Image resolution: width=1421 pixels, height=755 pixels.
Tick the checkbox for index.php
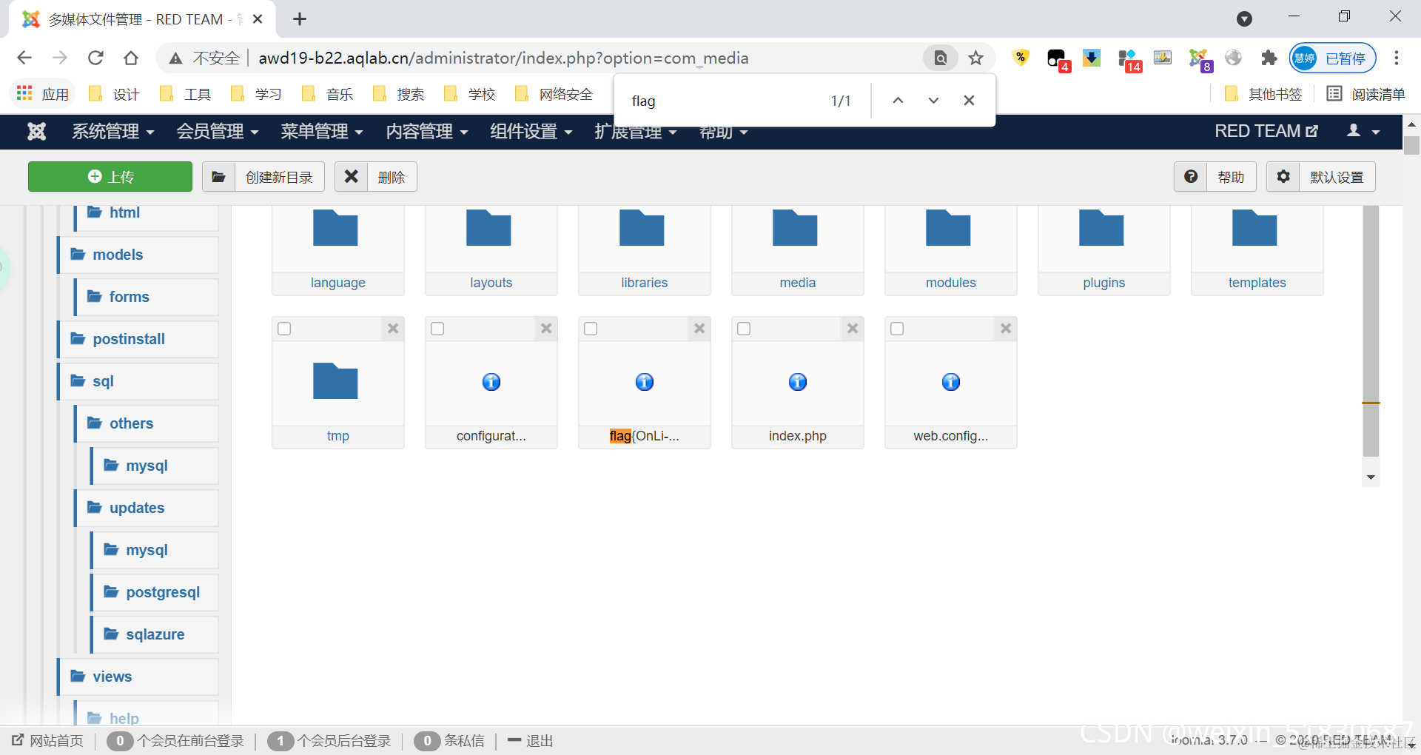tap(744, 329)
